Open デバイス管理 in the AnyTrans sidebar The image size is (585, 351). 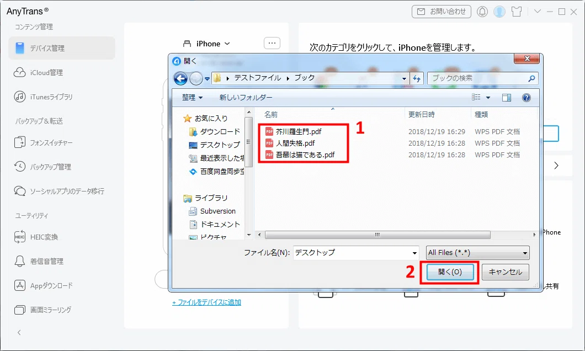(x=62, y=48)
